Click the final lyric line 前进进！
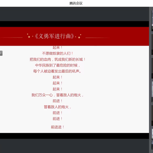 57,127
